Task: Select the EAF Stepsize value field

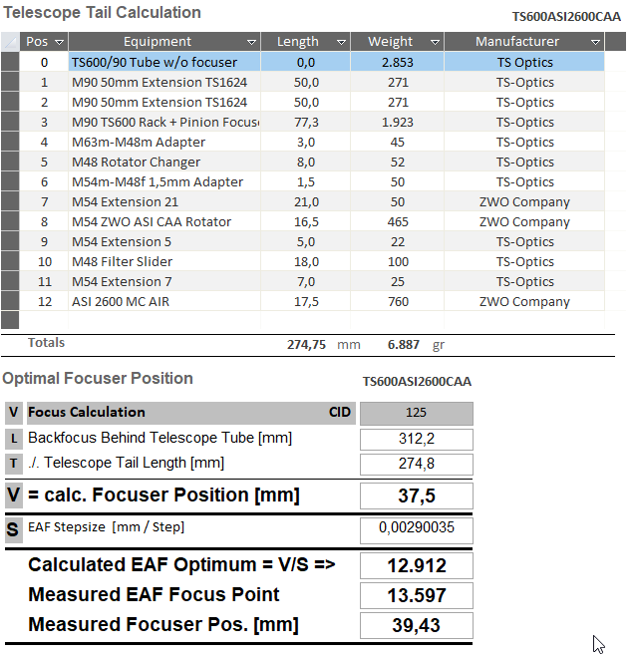Action: coord(416,528)
